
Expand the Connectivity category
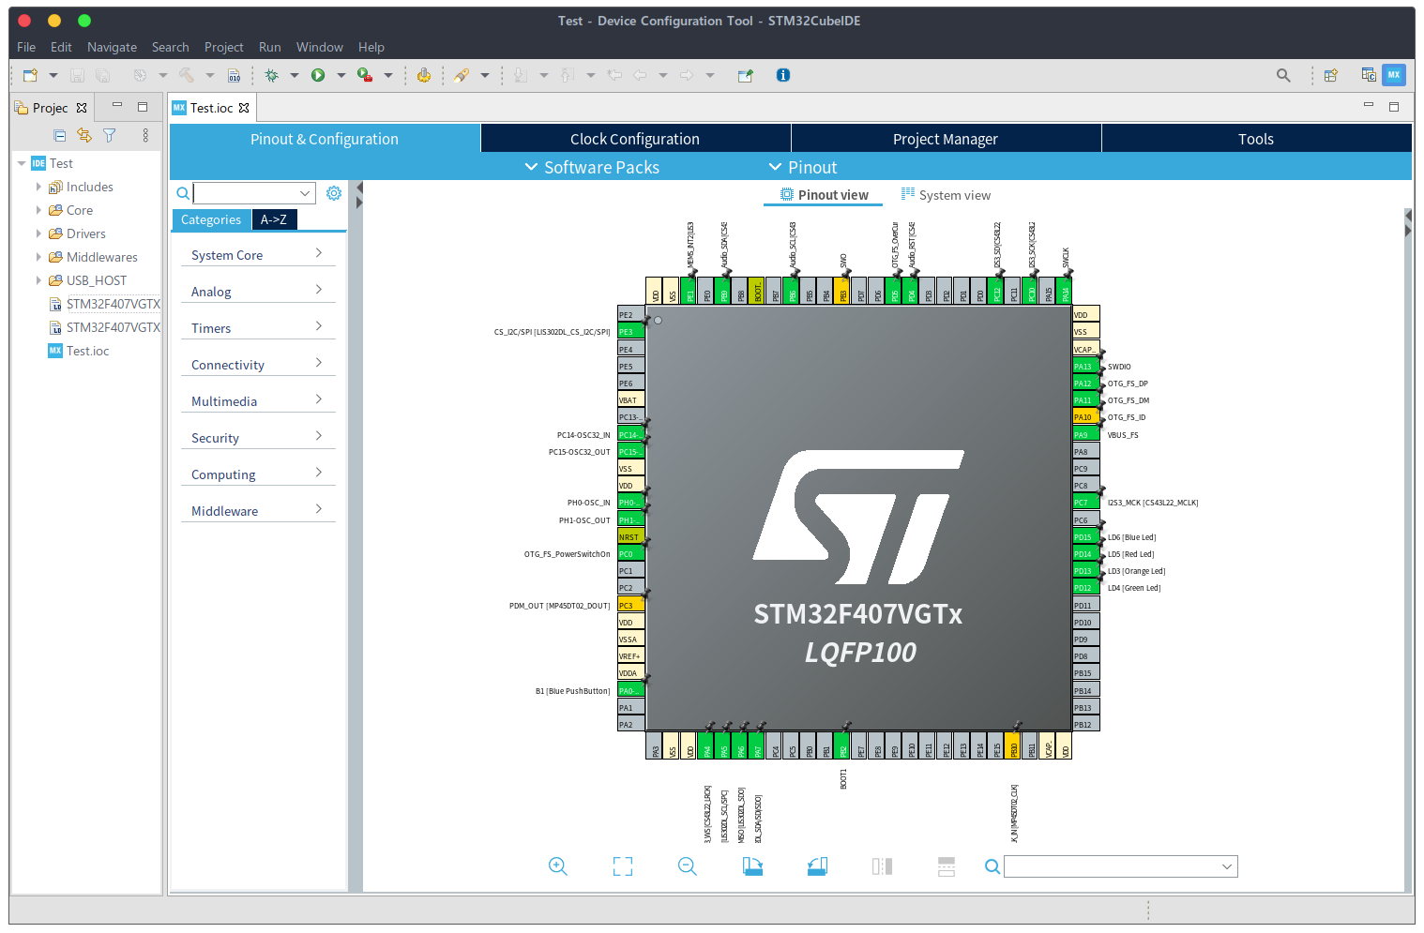pos(258,364)
